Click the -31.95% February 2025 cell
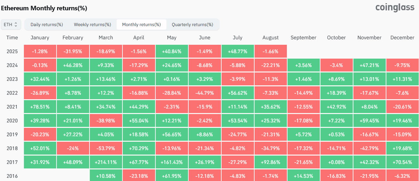The image size is (419, 181). pos(73,52)
